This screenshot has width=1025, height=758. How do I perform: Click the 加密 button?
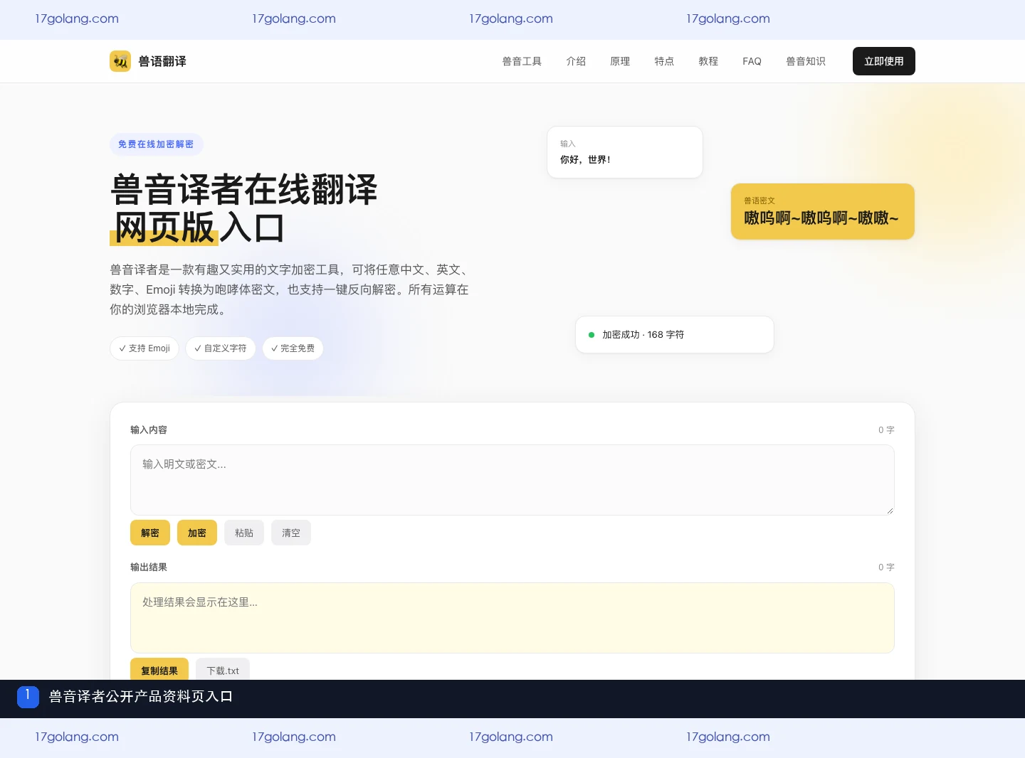[197, 533]
